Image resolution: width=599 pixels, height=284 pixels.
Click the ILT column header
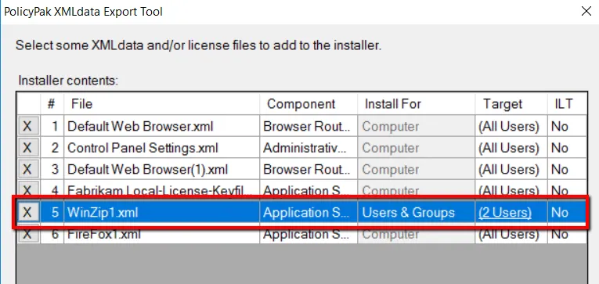pos(568,103)
